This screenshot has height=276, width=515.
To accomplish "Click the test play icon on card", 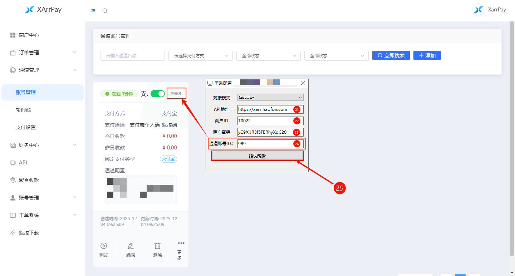I will pyautogui.click(x=104, y=246).
